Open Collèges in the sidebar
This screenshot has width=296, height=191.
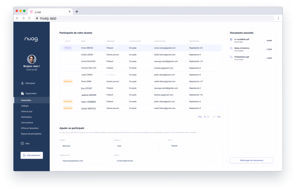point(25,106)
